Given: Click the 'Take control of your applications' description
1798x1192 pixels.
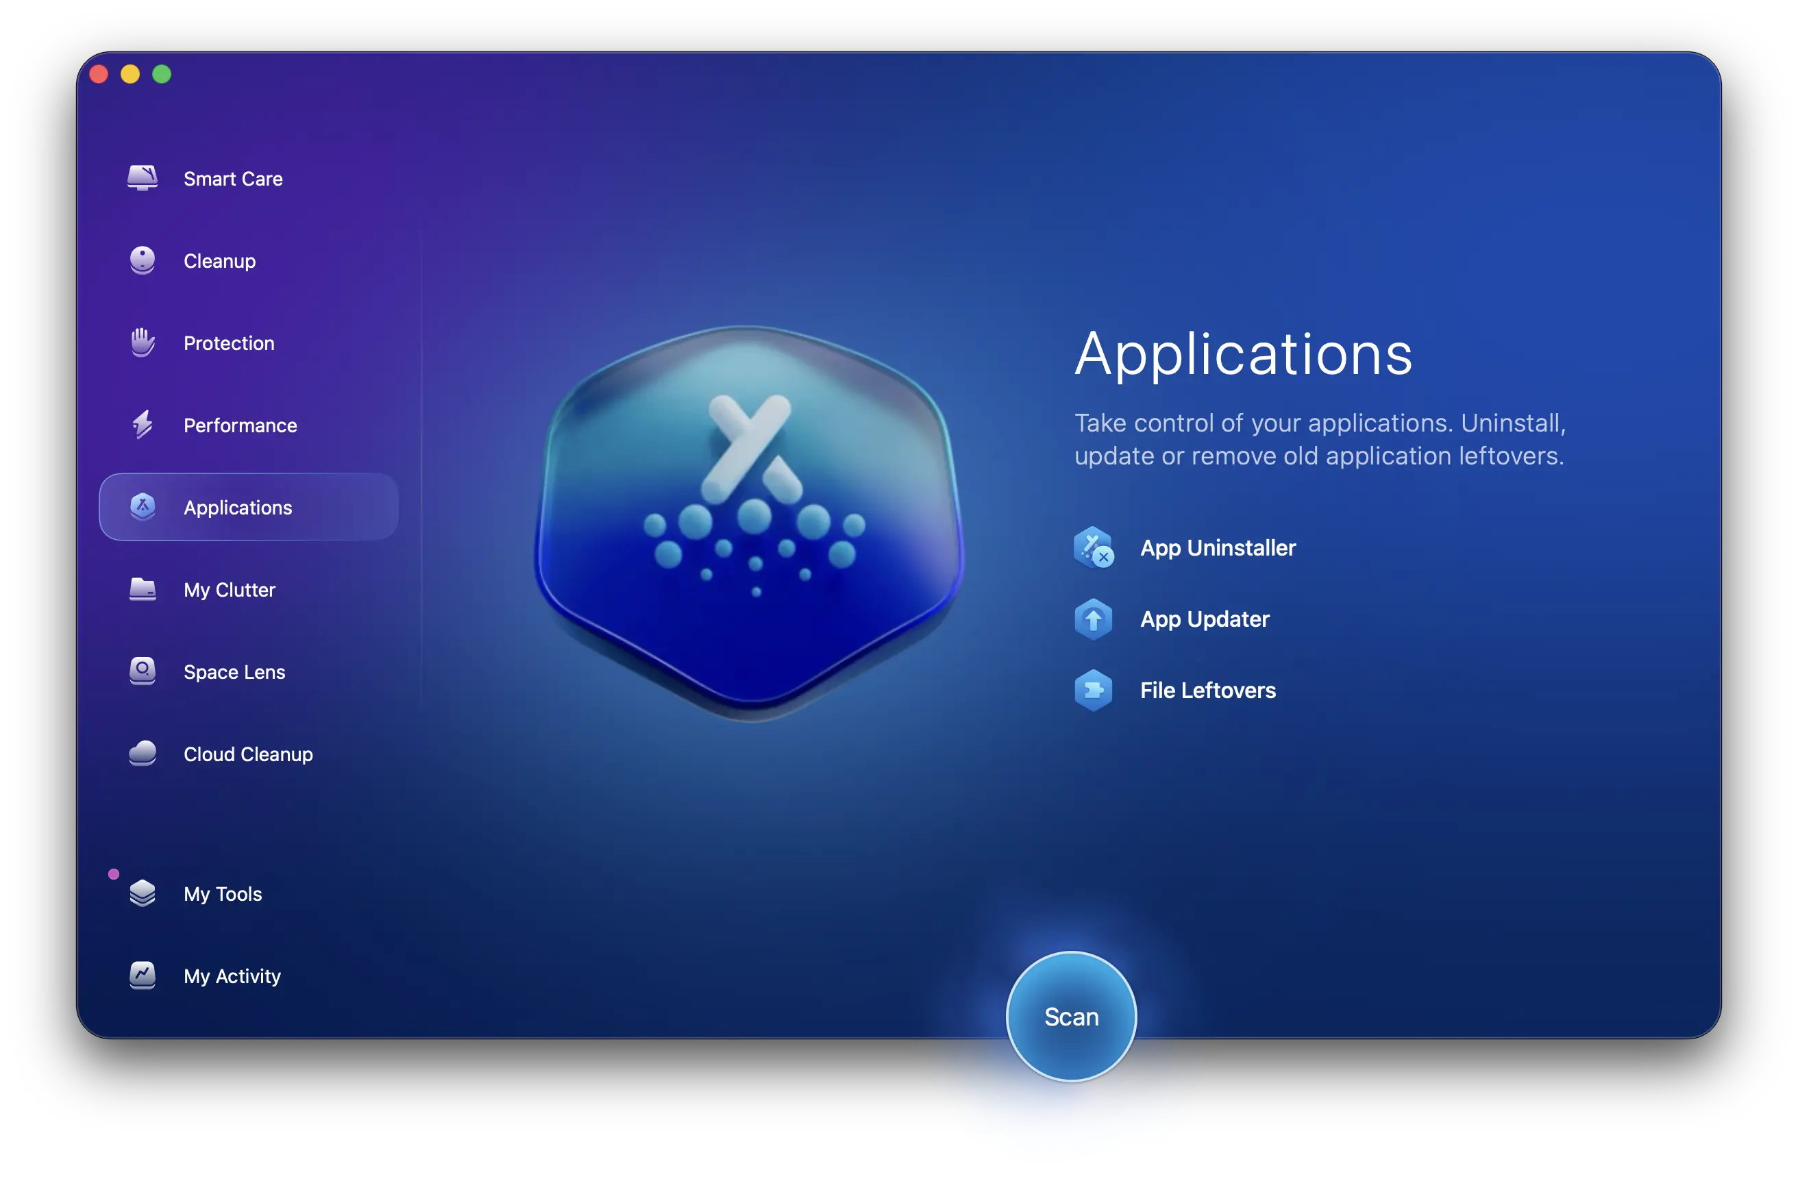Looking at the screenshot, I should tap(1320, 438).
